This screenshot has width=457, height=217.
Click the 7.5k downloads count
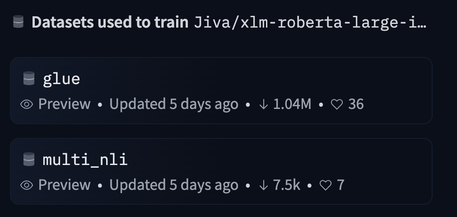coord(286,185)
